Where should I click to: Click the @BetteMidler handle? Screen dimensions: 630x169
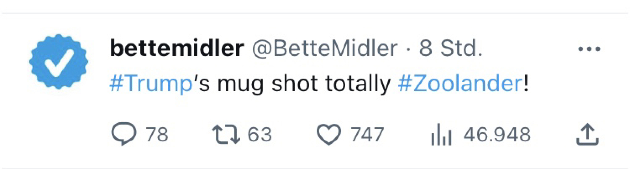(x=325, y=48)
